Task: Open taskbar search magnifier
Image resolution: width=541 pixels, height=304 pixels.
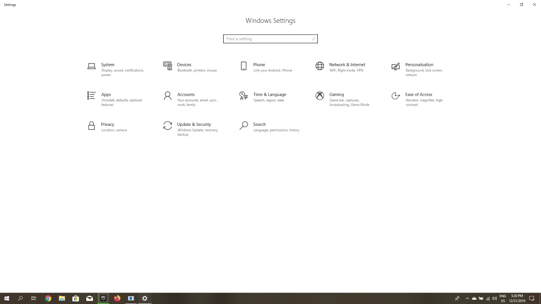Action: click(20, 299)
